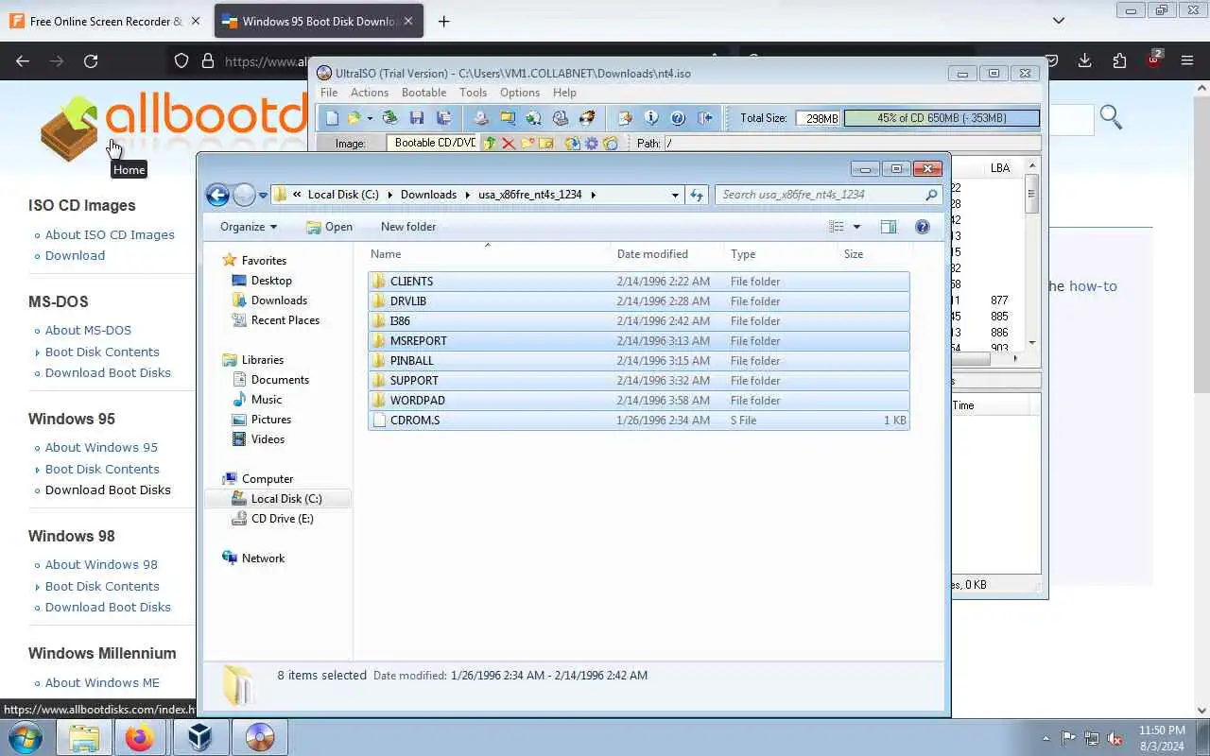Click UltraISO disc icon on taskbar
This screenshot has height=756, width=1210.
click(x=260, y=737)
